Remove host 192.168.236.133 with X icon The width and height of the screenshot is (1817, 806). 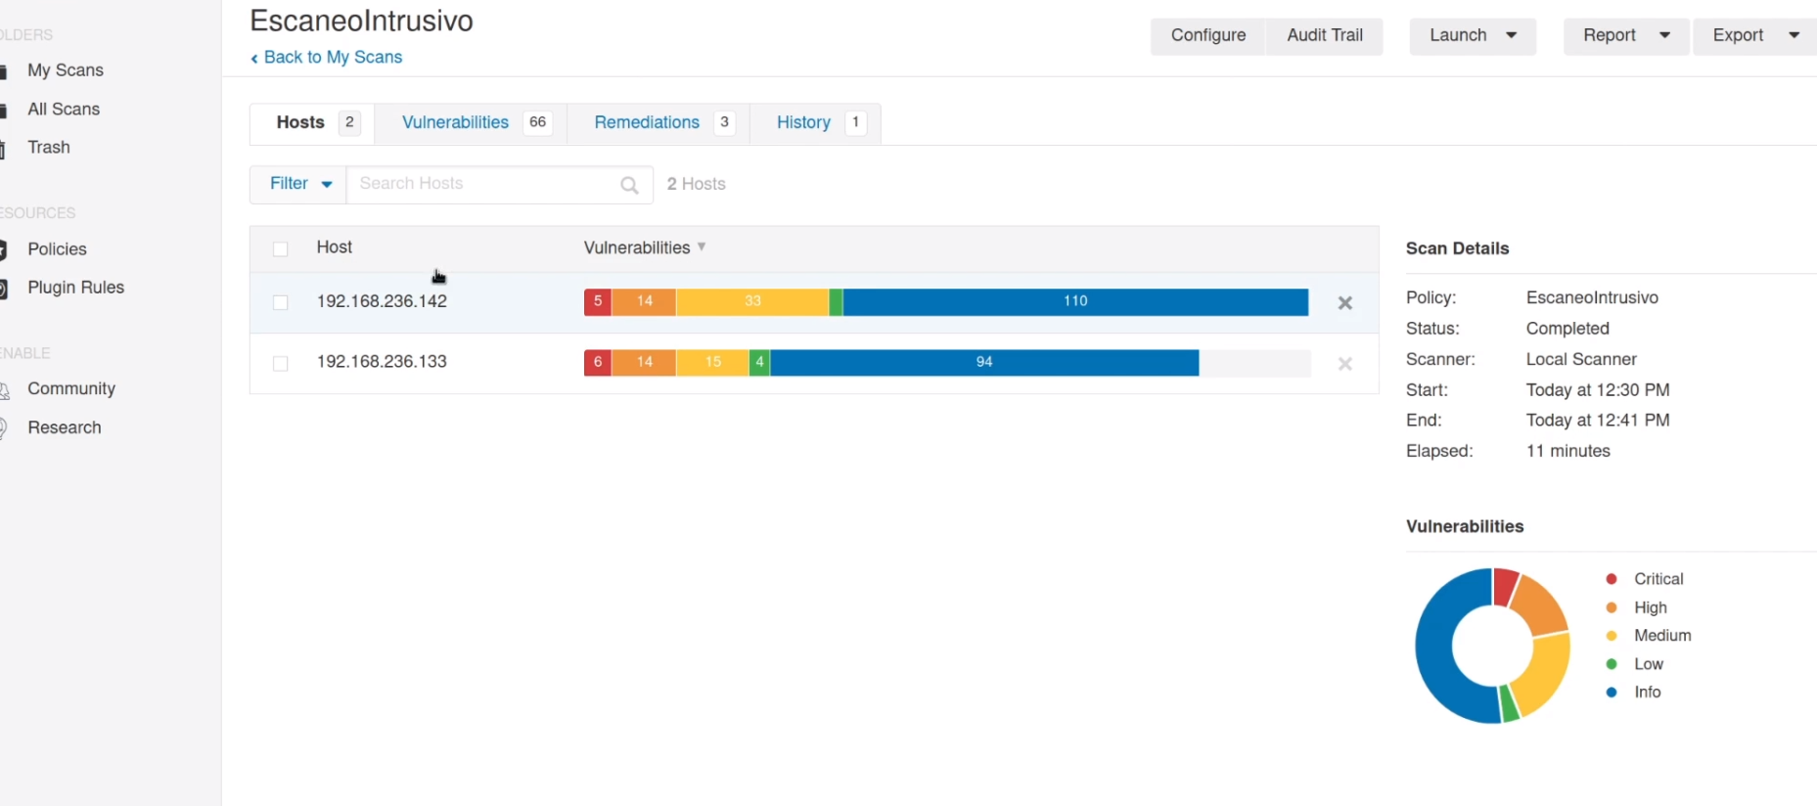tap(1344, 364)
